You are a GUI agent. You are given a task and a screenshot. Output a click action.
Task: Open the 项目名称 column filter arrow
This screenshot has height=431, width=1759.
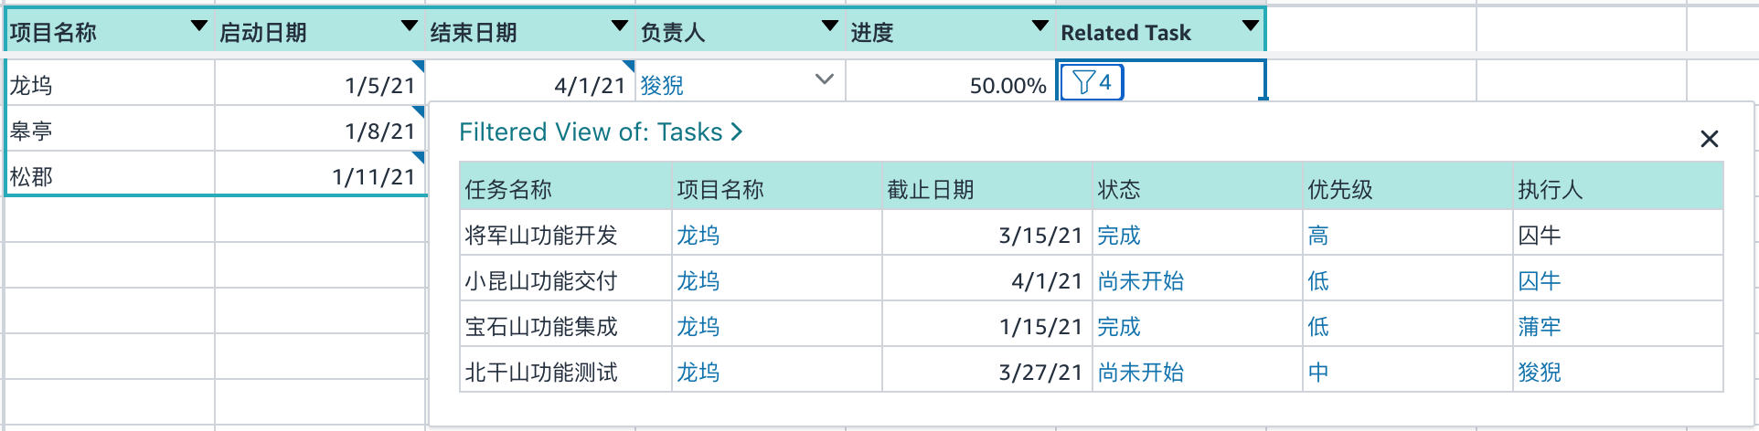(x=198, y=26)
